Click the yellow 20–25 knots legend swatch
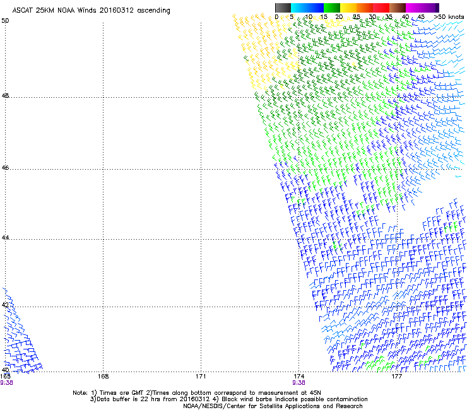 348,8
